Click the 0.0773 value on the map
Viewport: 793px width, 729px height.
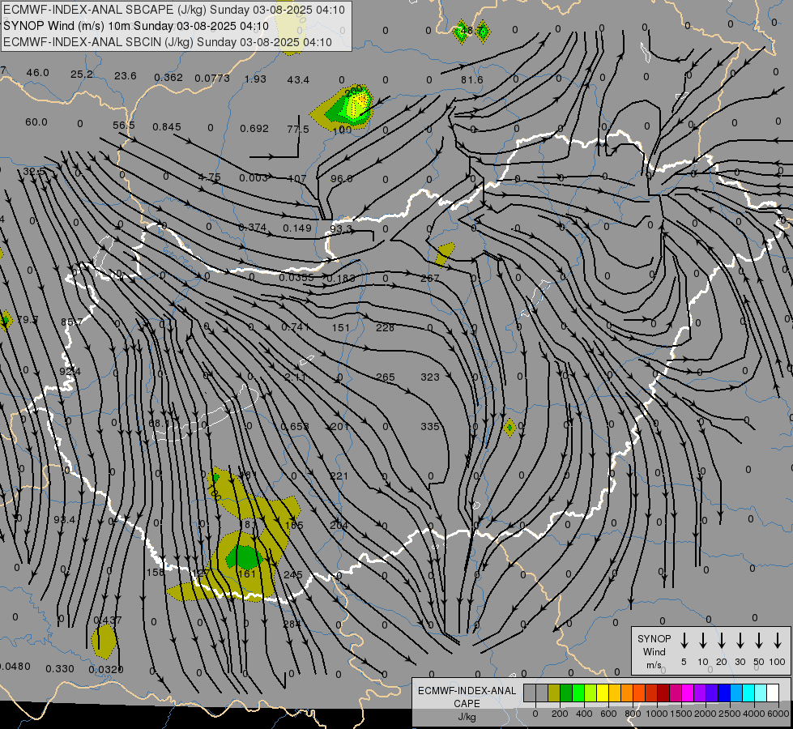[212, 78]
